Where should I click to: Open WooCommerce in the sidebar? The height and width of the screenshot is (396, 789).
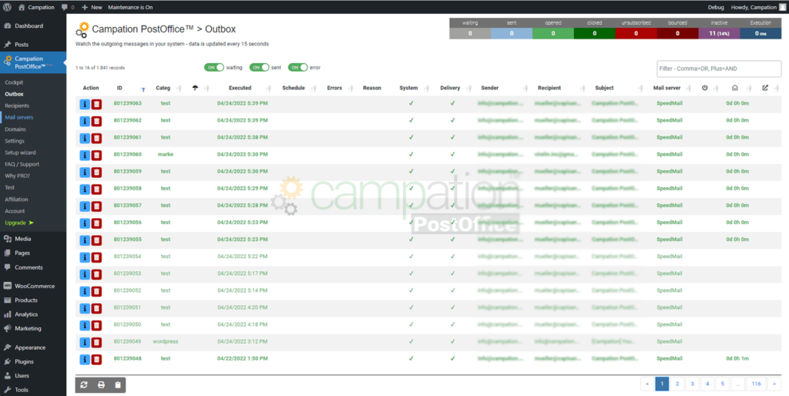pyautogui.click(x=33, y=286)
